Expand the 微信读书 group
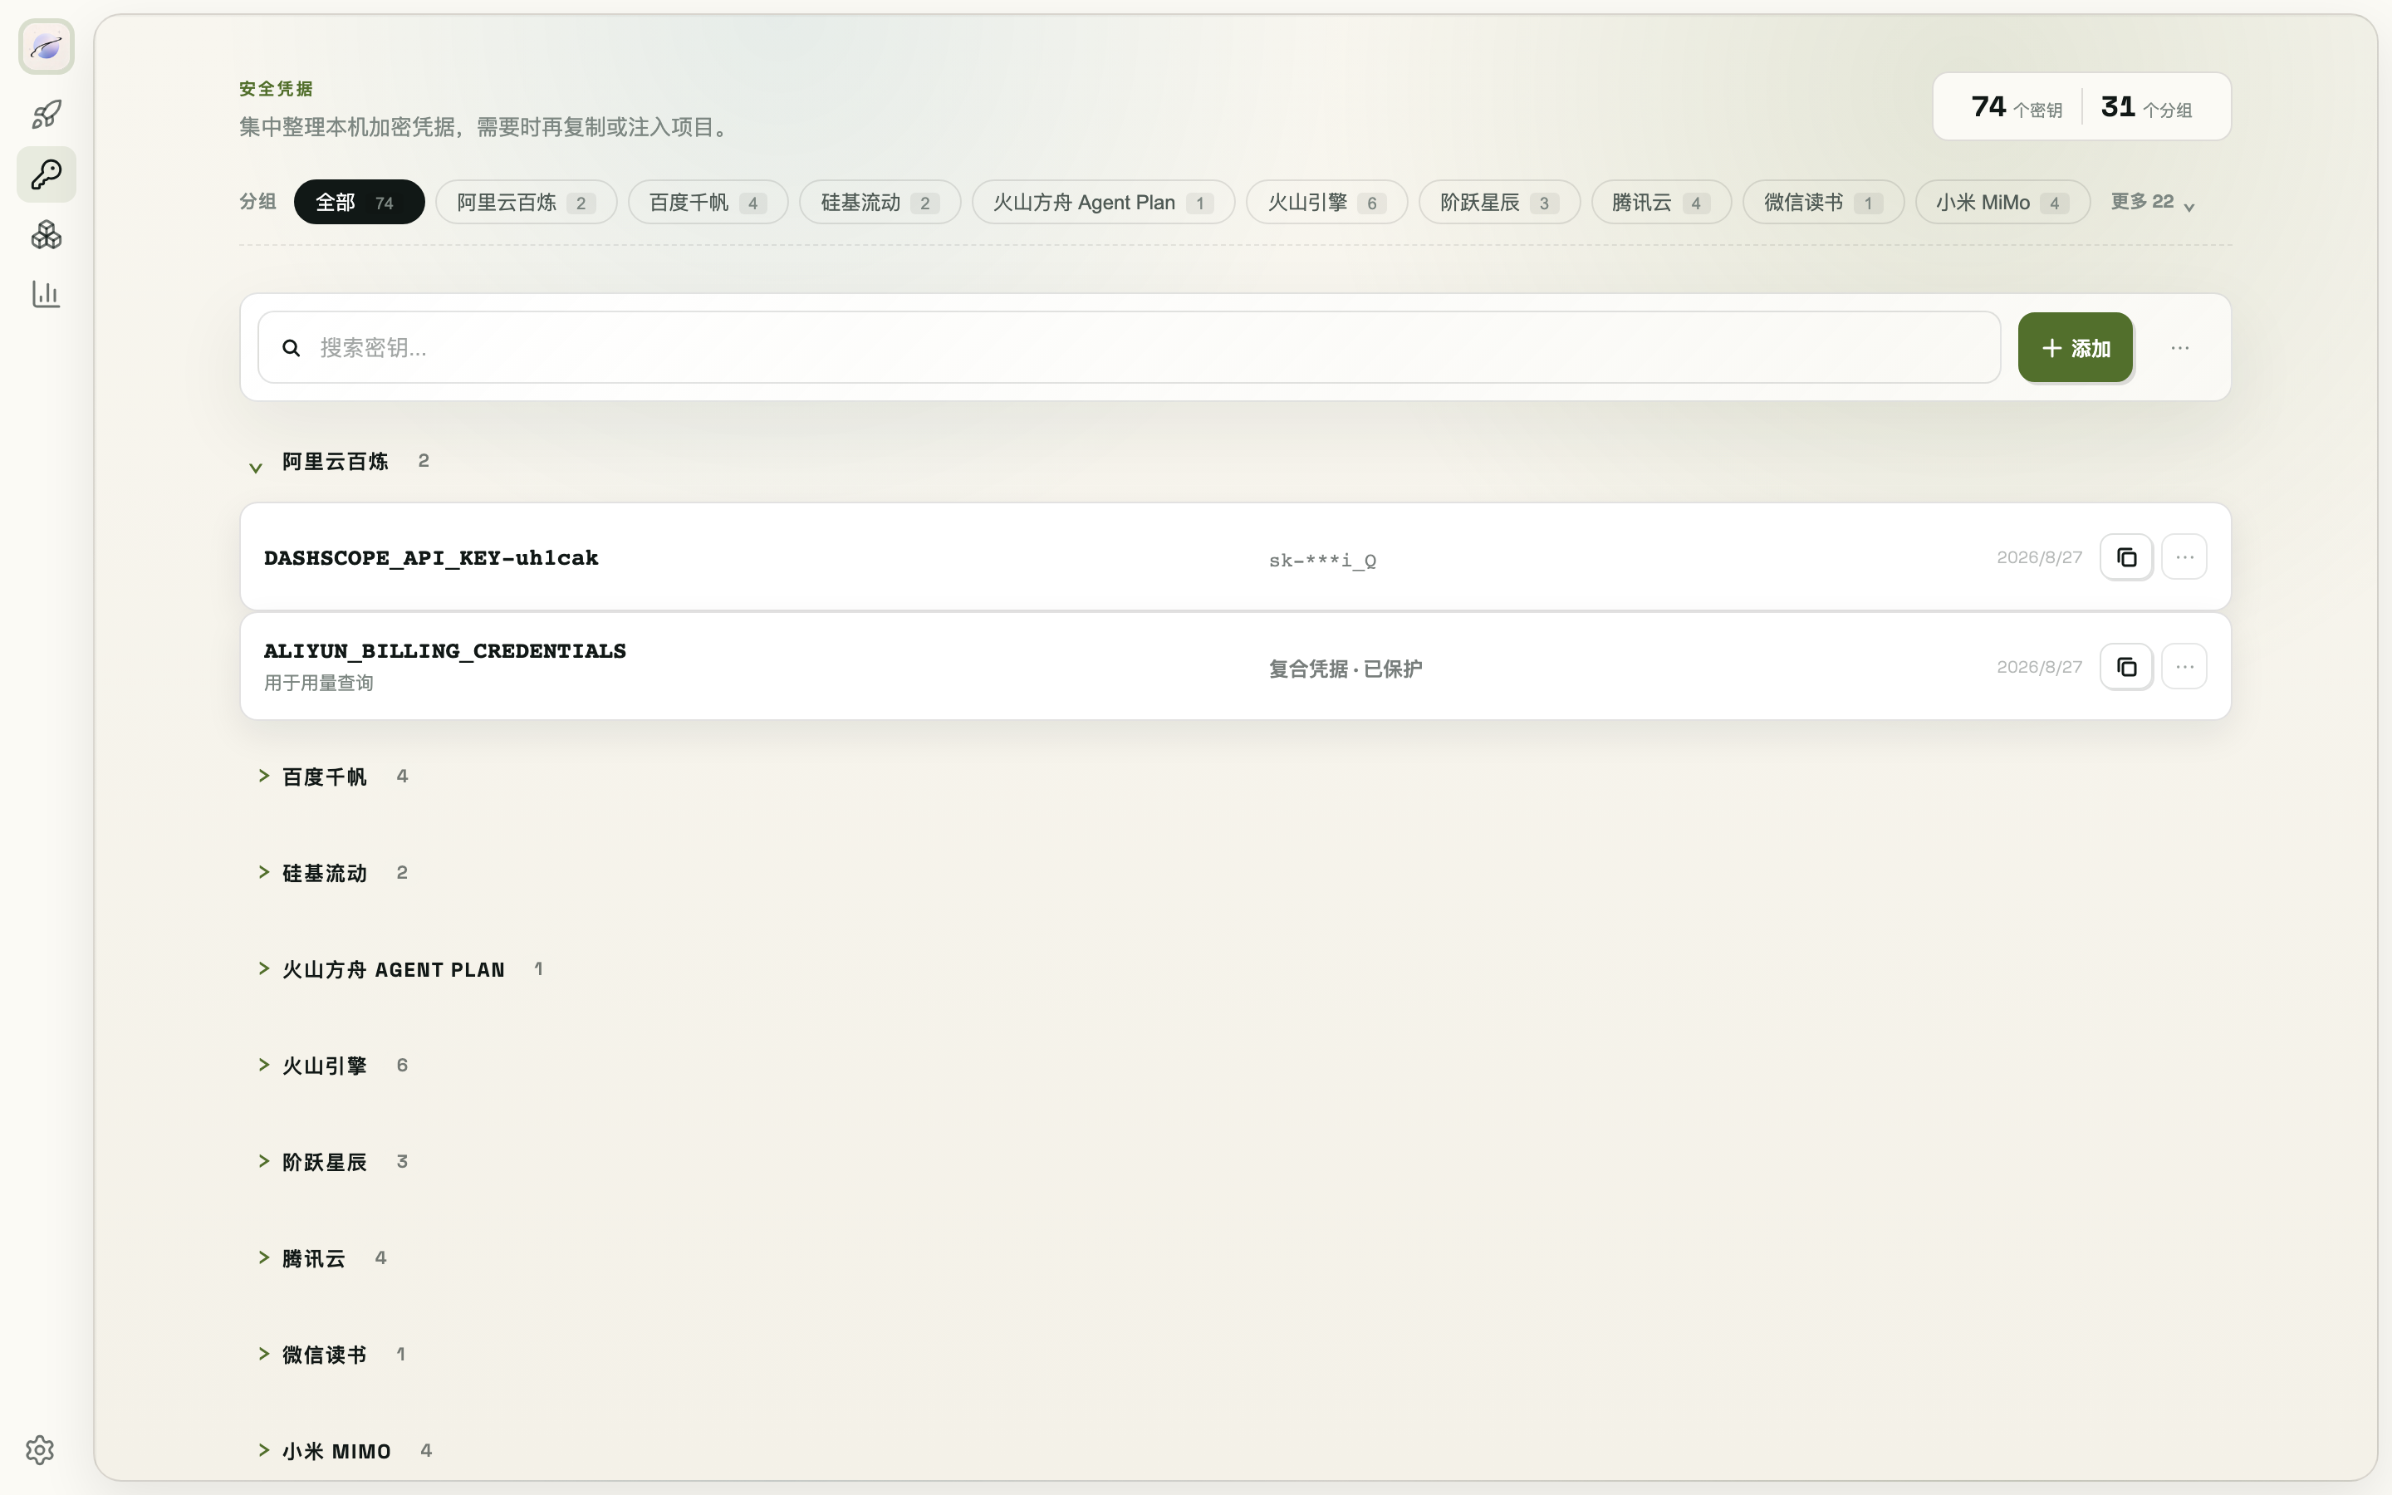 pos(264,1354)
